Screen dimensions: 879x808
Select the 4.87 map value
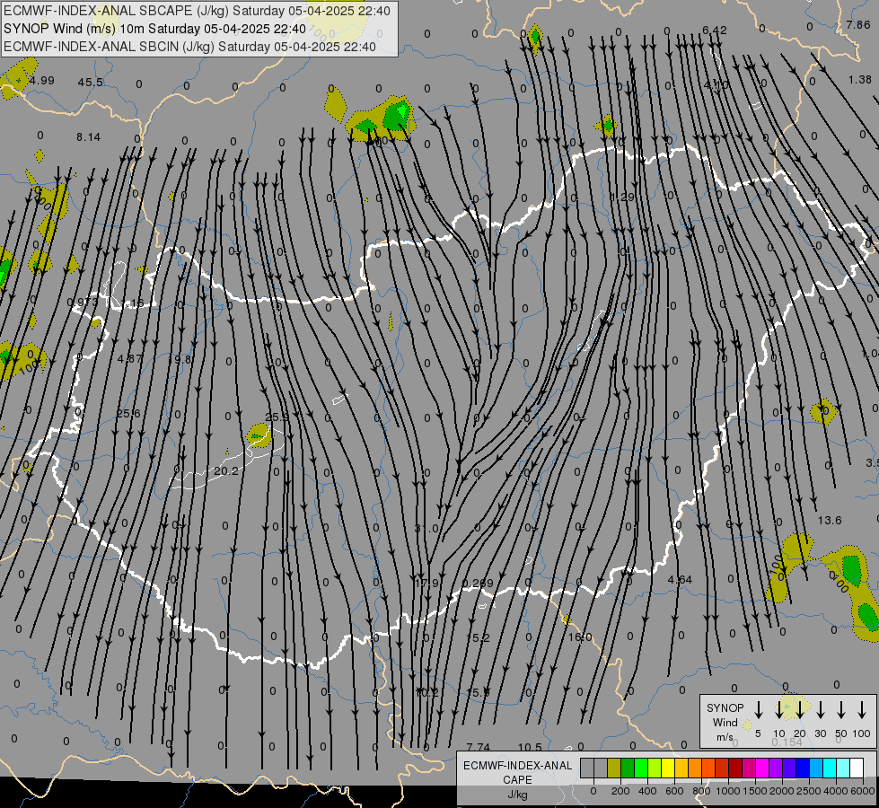pyautogui.click(x=130, y=358)
